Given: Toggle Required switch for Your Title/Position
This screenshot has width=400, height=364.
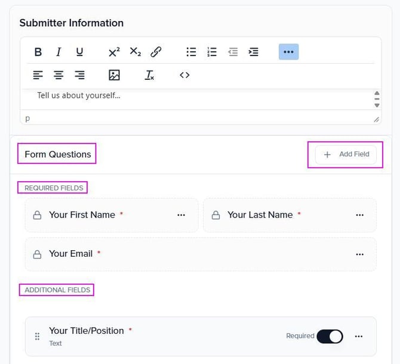Looking at the screenshot, I should (330, 336).
